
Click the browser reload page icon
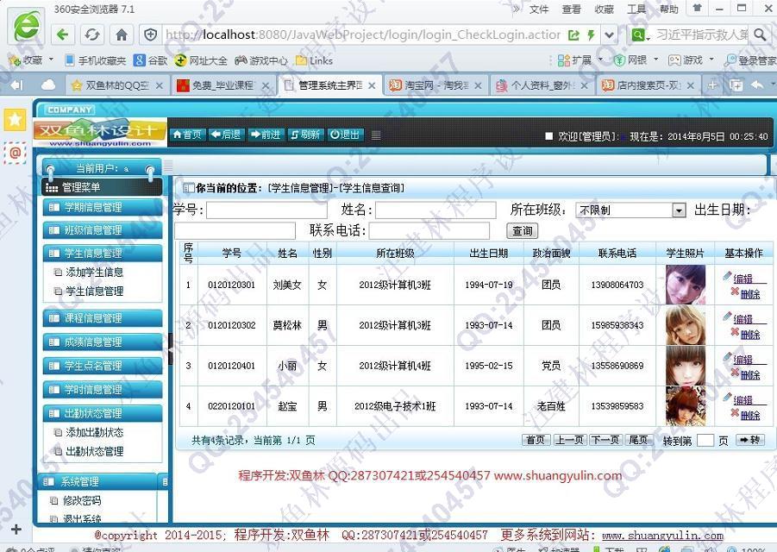pyautogui.click(x=92, y=34)
